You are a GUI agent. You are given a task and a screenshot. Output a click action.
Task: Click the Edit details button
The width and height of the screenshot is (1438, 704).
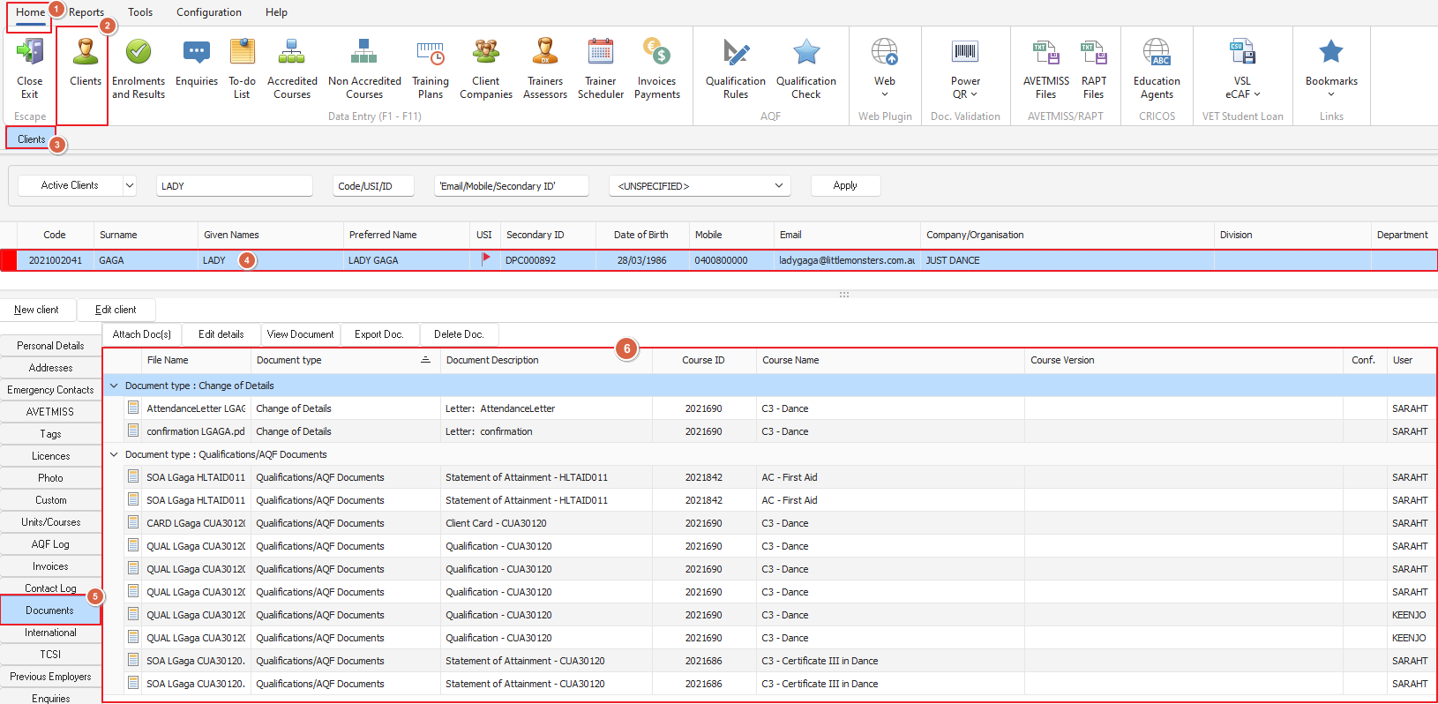[221, 334]
